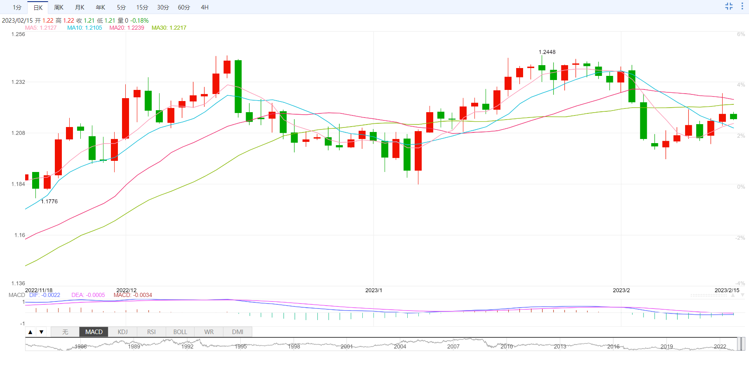
Task: Click the black down triangle button
Action: pos(41,332)
